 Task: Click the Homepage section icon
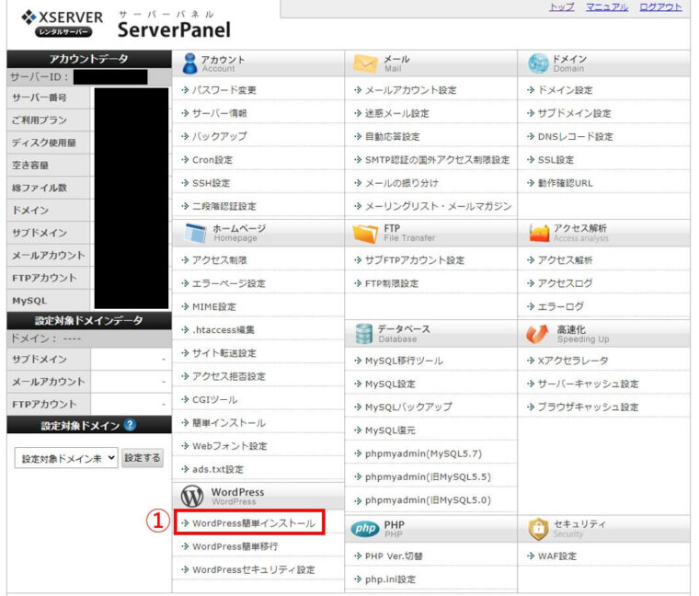coord(196,233)
